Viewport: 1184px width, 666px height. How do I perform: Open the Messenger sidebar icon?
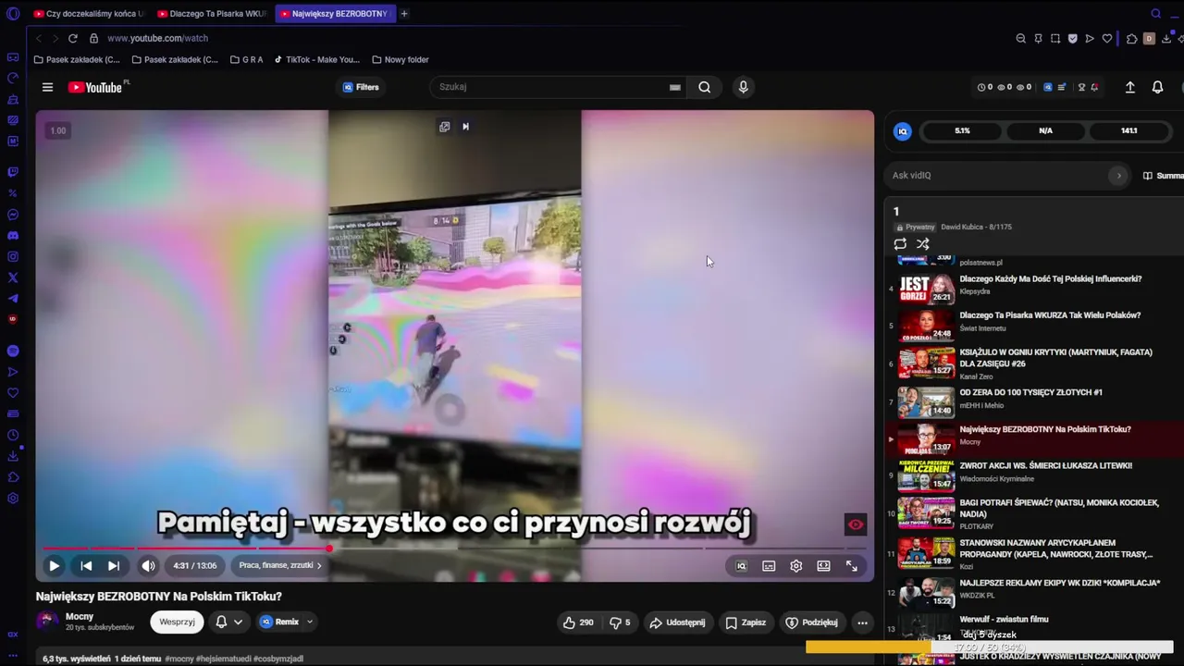click(x=13, y=215)
